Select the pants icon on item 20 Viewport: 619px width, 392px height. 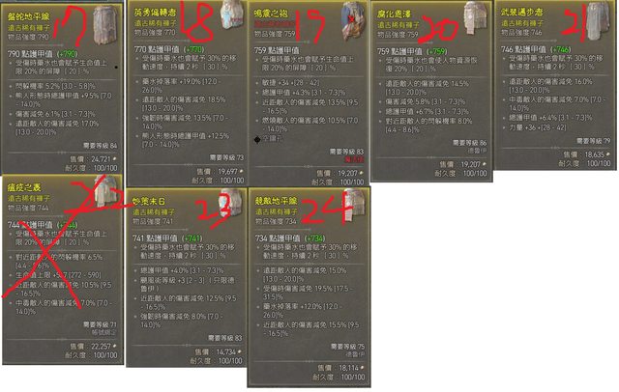475,18
